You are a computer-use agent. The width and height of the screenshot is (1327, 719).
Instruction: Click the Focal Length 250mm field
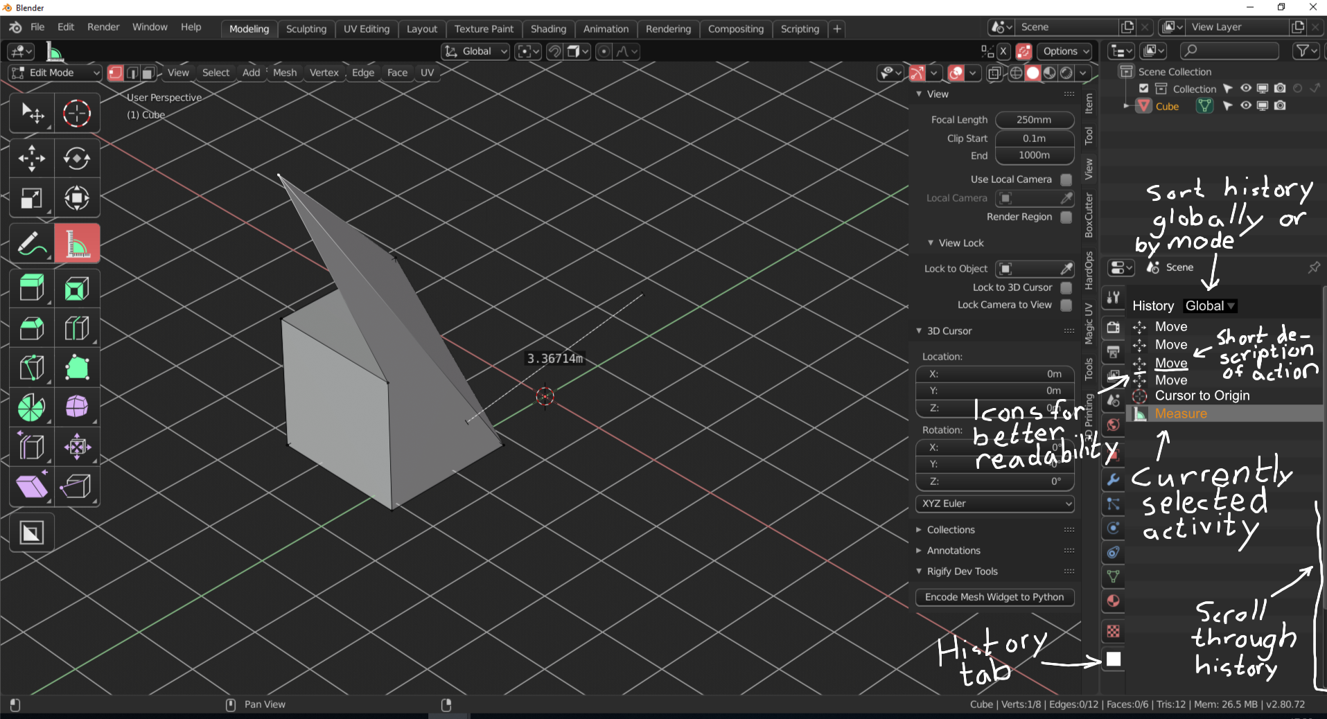1034,120
